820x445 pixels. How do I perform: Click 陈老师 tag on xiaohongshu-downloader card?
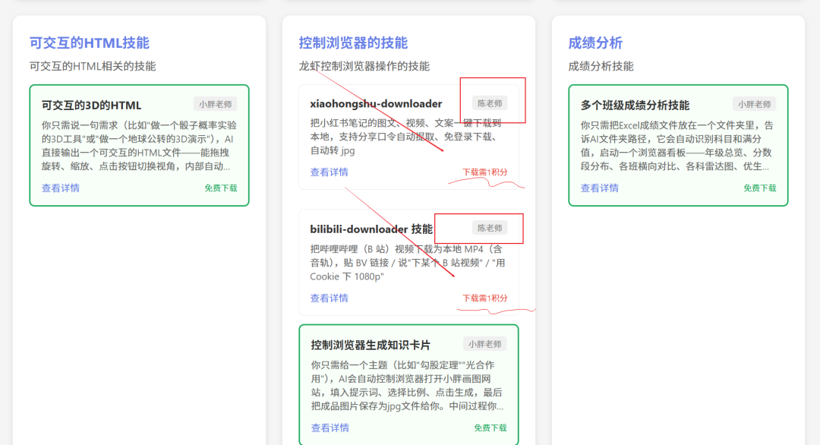pyautogui.click(x=490, y=103)
